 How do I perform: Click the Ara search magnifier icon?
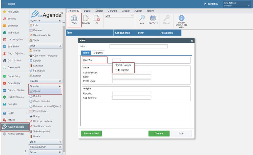coord(142,18)
